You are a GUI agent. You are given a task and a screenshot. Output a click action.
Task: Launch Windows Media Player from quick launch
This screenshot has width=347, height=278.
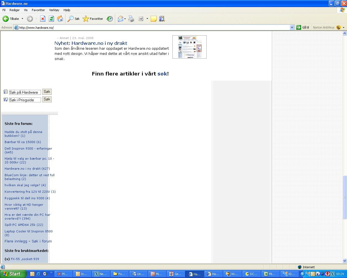click(x=45, y=274)
